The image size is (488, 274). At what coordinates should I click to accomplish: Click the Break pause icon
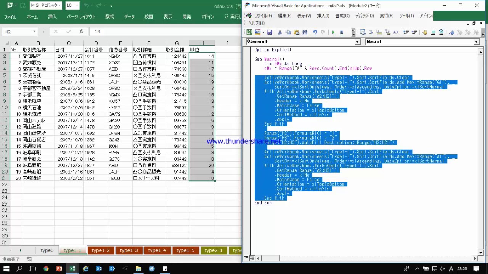(342, 32)
